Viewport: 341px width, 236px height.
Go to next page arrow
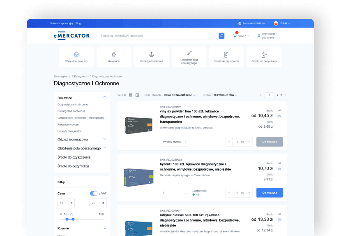[286, 95]
